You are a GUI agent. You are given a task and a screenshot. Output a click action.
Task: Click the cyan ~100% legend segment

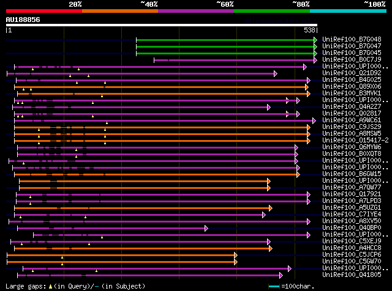[x=349, y=11]
